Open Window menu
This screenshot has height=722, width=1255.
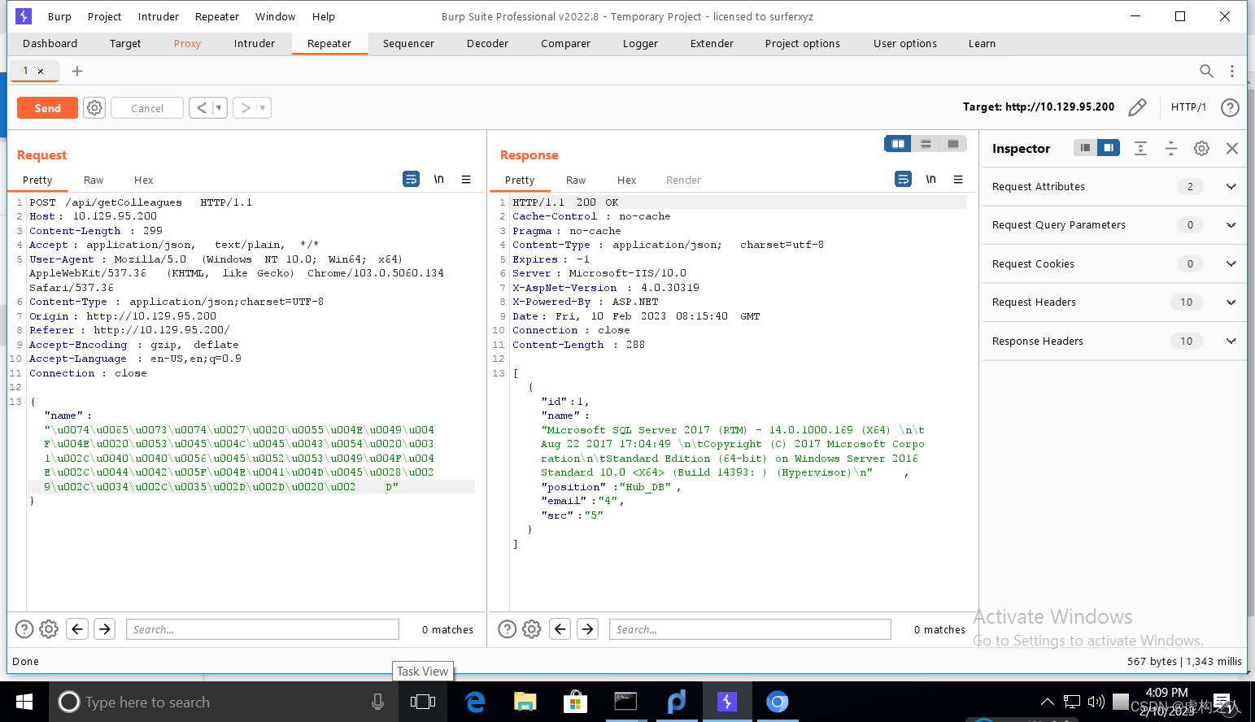(x=275, y=16)
